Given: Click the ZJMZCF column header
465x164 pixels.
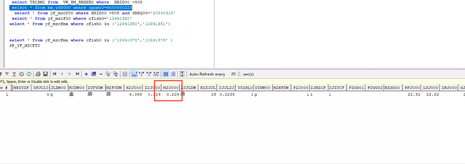Looking at the screenshot, I should (x=318, y=88).
